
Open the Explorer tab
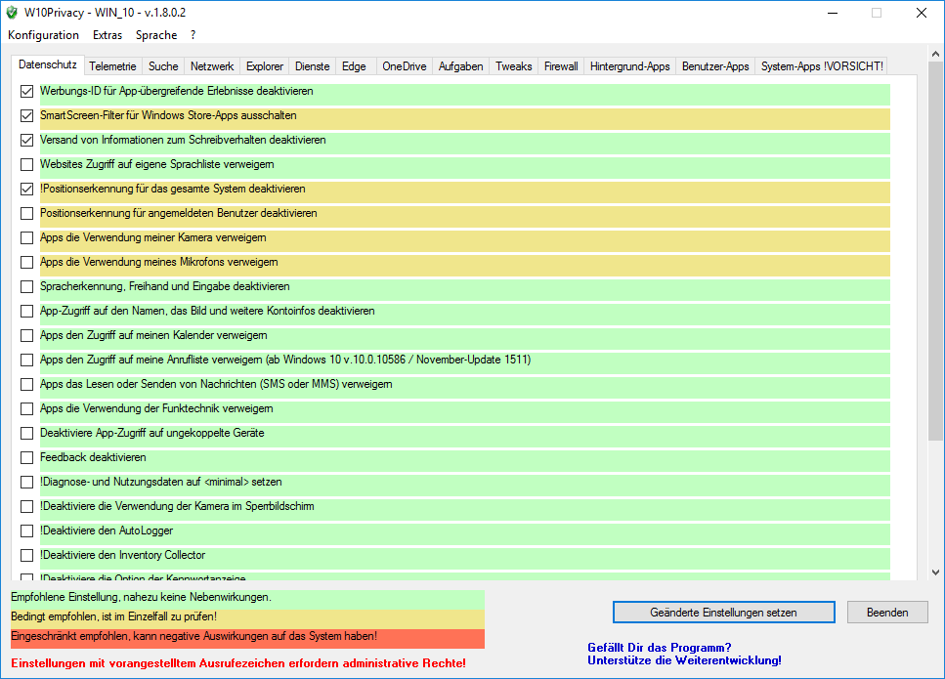click(x=265, y=66)
